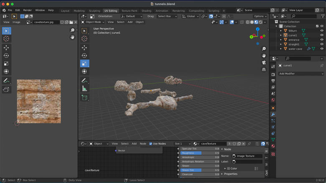Select the Annotate tool in the UV editor

pyautogui.click(x=6, y=81)
